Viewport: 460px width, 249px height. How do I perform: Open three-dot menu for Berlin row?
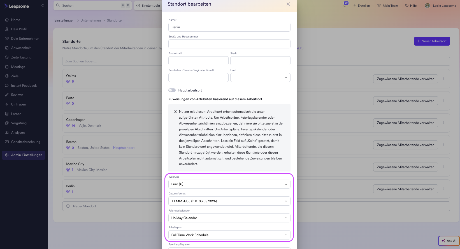(443, 189)
